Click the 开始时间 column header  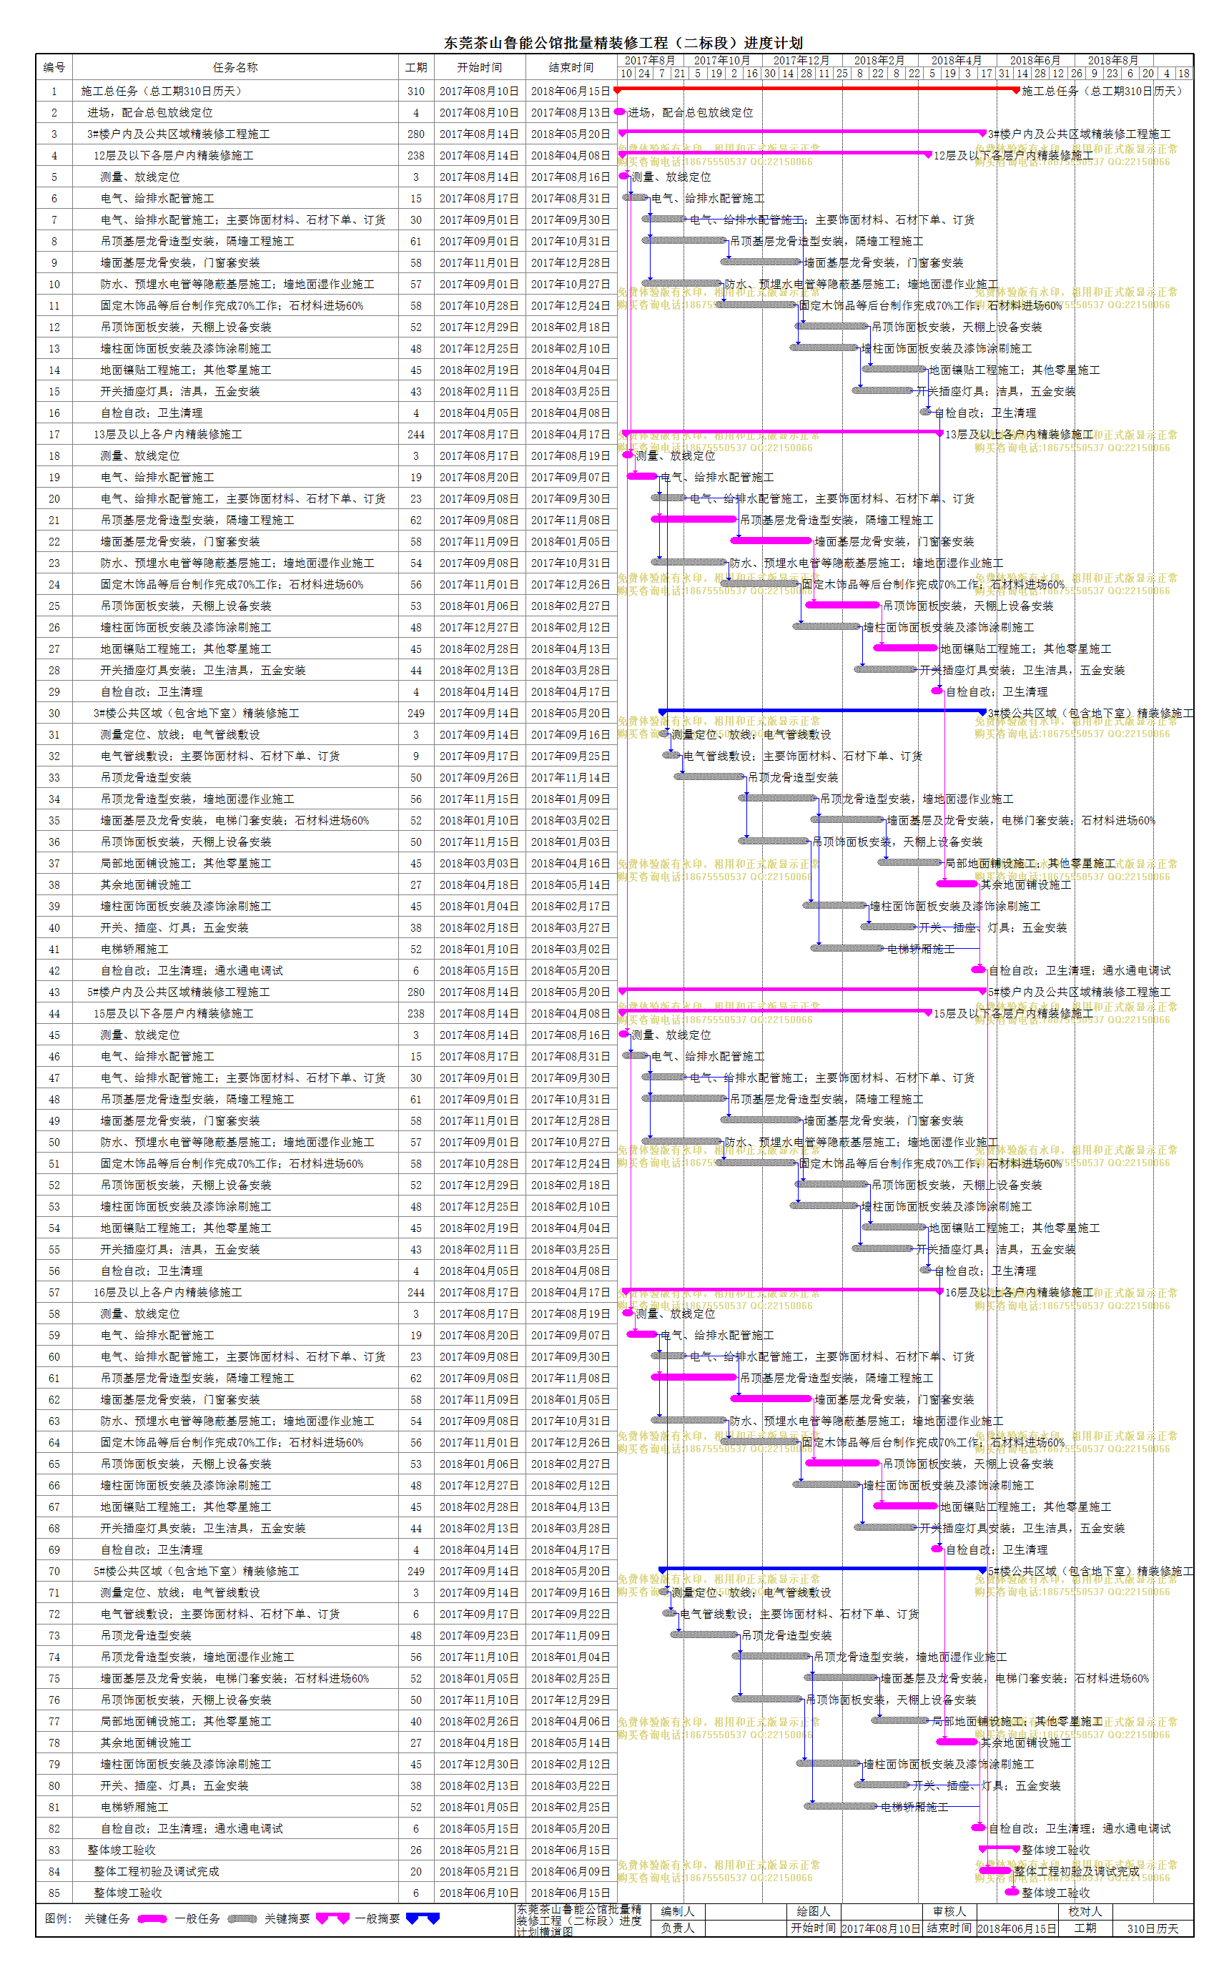point(480,67)
